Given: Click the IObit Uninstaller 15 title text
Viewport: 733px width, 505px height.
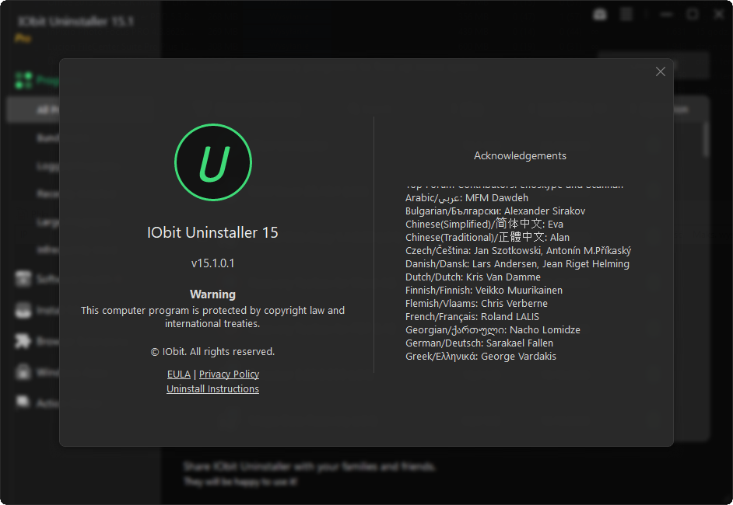Looking at the screenshot, I should 212,232.
